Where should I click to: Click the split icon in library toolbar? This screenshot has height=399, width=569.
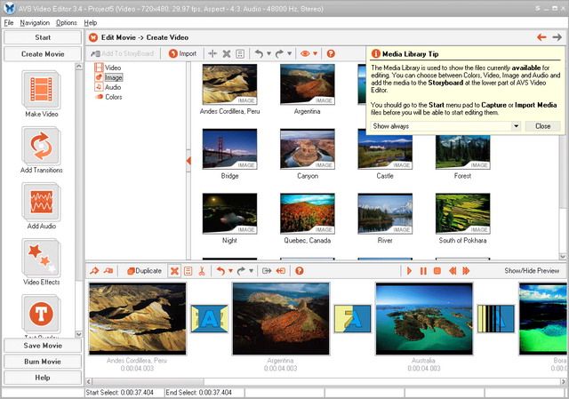212,53
